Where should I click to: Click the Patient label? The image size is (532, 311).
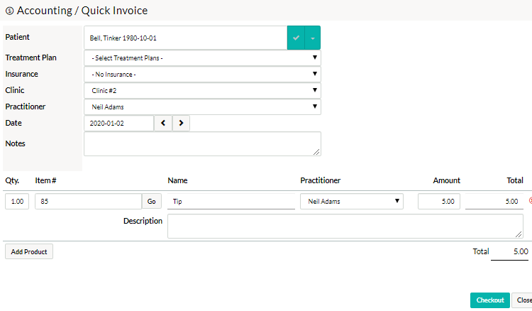(x=17, y=37)
